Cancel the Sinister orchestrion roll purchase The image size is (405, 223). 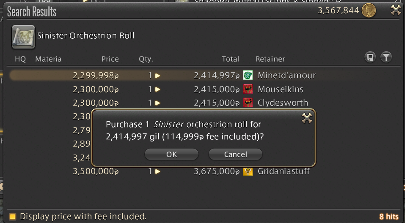235,154
